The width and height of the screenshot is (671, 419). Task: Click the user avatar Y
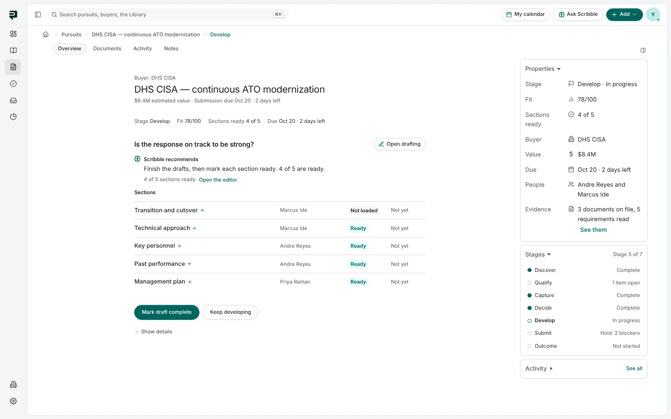pyautogui.click(x=653, y=14)
